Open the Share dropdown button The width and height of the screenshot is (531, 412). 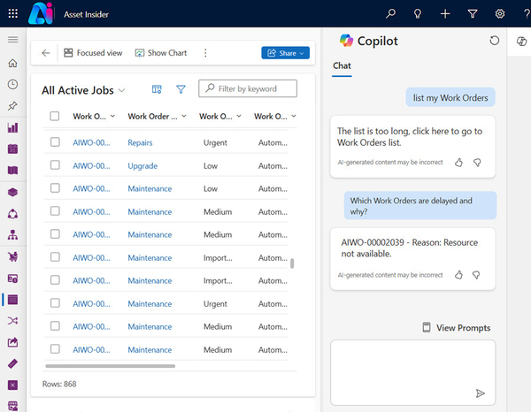[x=286, y=53]
